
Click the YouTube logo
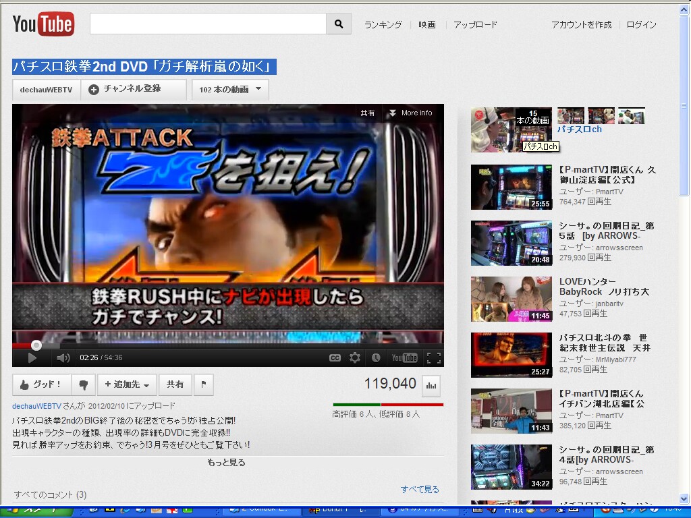click(x=43, y=24)
